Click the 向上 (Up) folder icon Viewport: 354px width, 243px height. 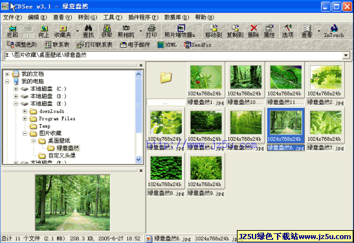coord(44,31)
